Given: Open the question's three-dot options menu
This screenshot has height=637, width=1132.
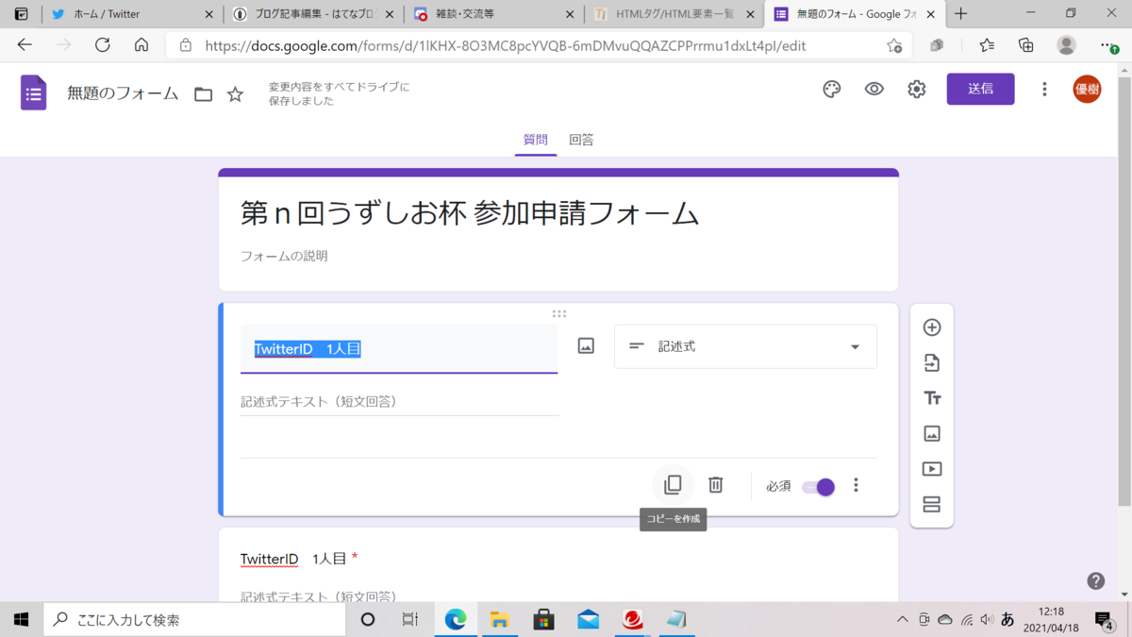Looking at the screenshot, I should tap(856, 485).
